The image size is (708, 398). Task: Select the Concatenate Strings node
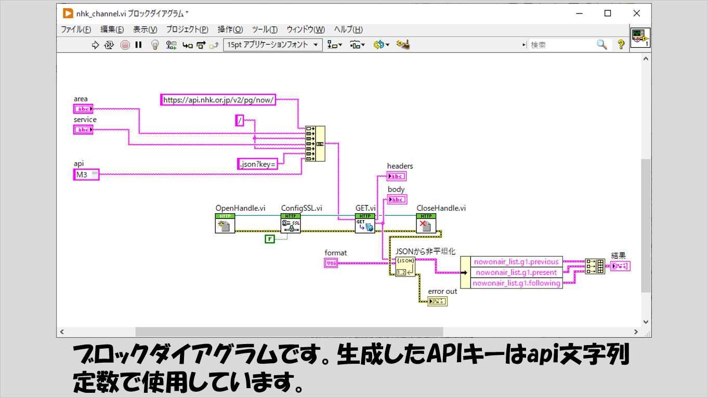coord(315,144)
